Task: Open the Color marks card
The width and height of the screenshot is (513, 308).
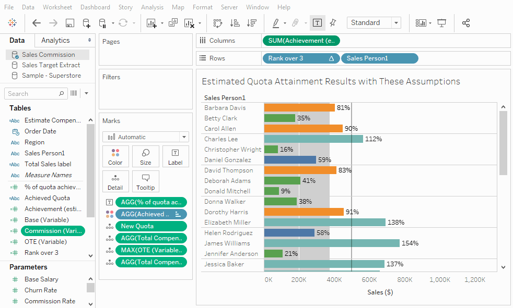Action: click(115, 157)
